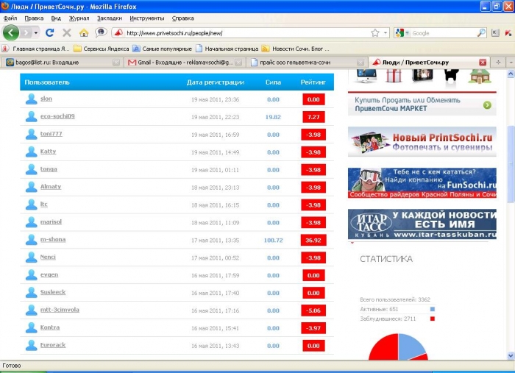
Task: Open the Инструменты menu
Action: point(147,17)
